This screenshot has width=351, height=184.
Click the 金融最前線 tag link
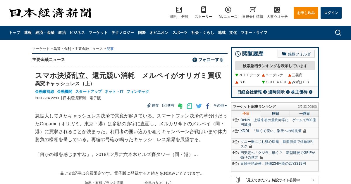coord(44,92)
